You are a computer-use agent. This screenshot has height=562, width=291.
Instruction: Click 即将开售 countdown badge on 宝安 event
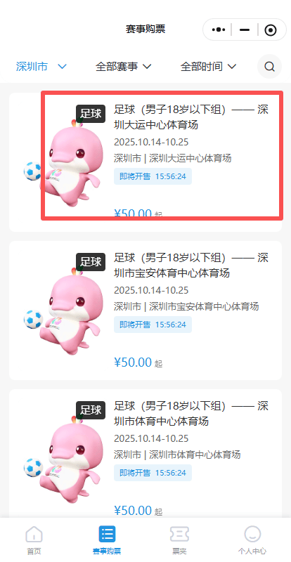coord(153,325)
